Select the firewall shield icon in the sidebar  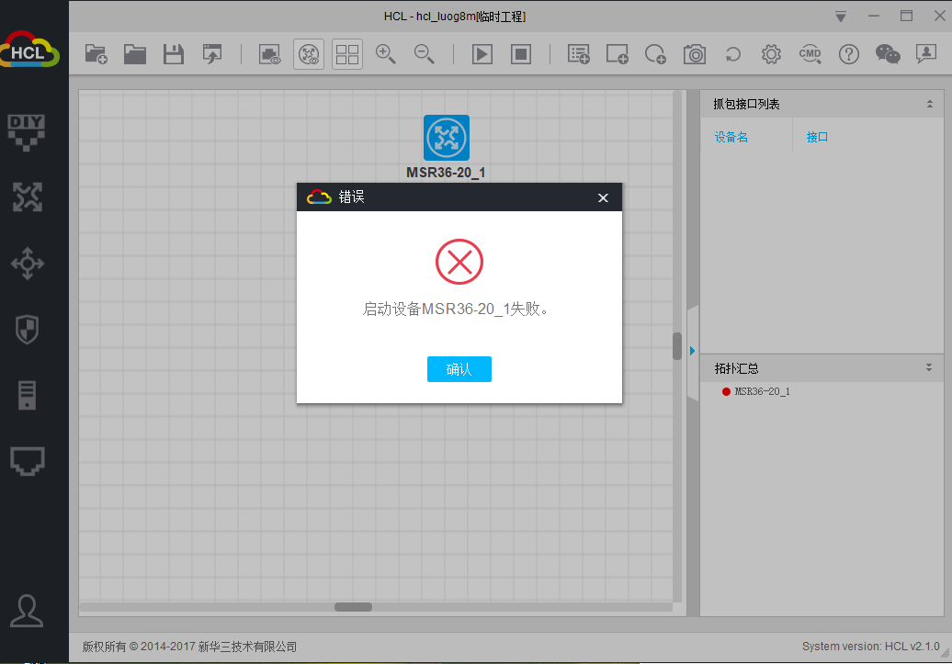27,329
